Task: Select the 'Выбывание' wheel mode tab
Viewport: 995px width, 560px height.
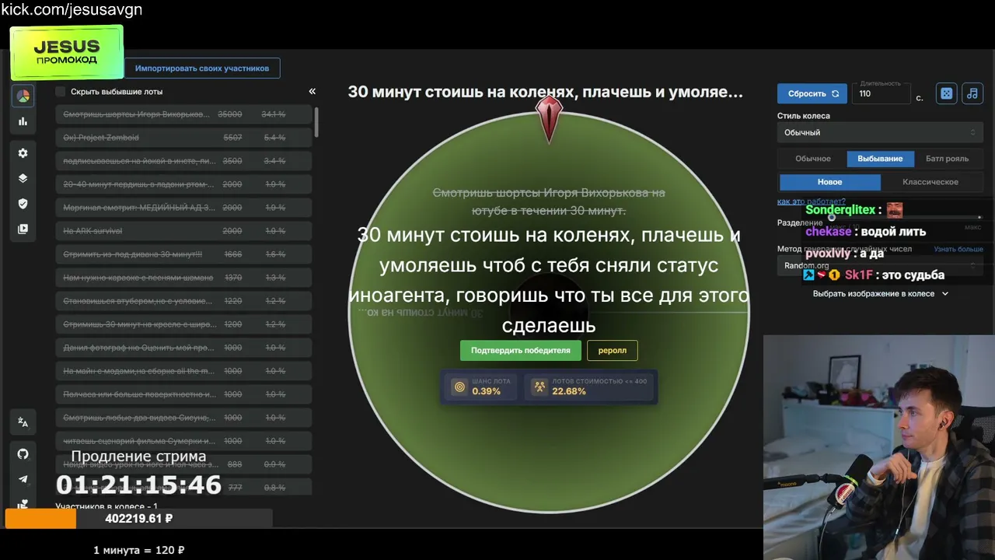Action: coord(880,159)
